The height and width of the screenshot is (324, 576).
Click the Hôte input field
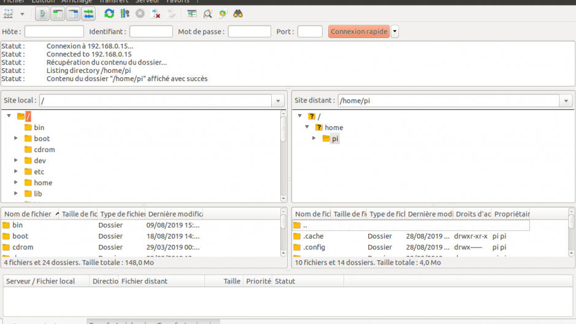(54, 31)
